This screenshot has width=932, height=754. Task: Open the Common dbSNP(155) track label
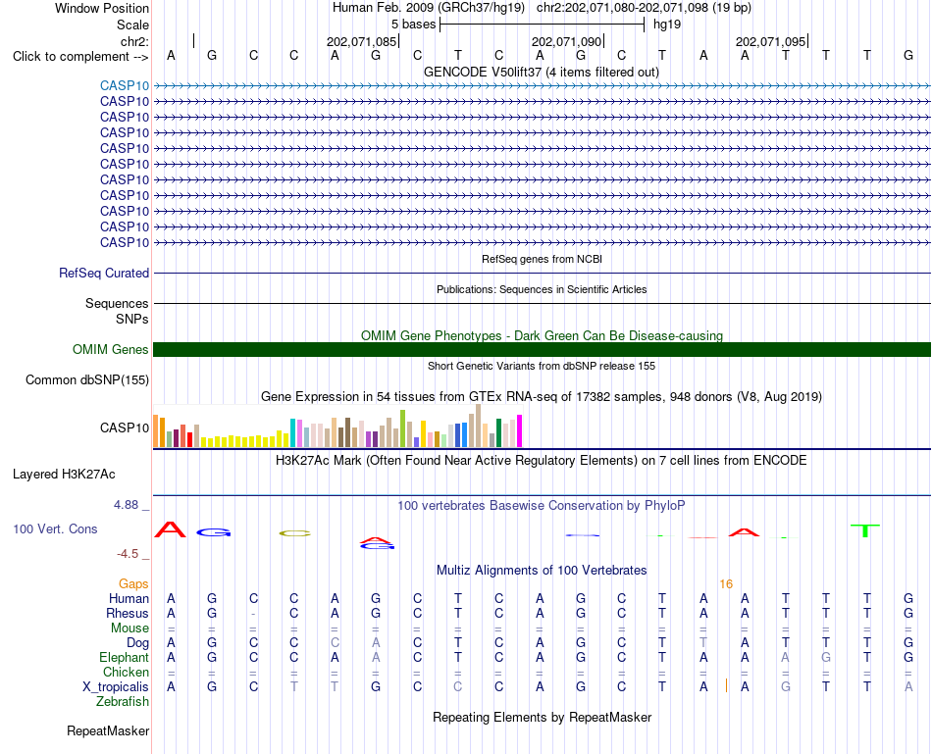click(87, 379)
